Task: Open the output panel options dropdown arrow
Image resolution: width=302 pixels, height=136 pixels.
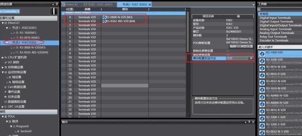Action: point(246,122)
